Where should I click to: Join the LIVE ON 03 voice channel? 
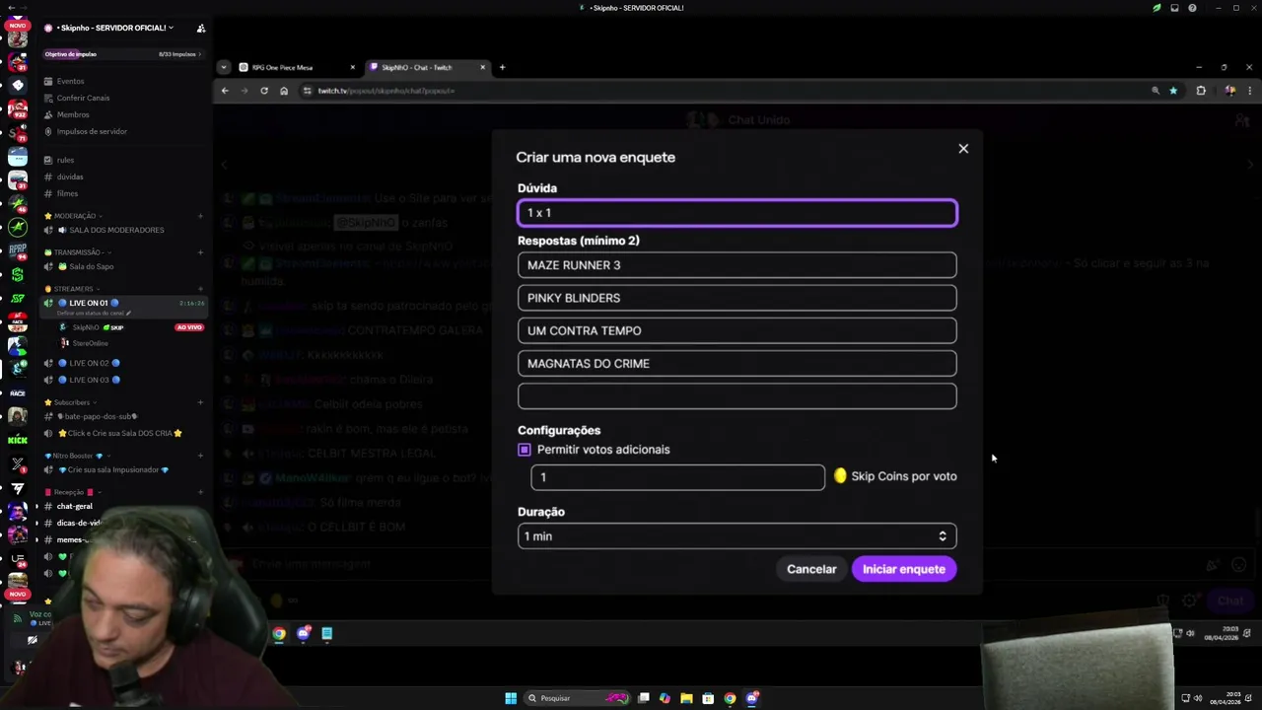coord(89,380)
